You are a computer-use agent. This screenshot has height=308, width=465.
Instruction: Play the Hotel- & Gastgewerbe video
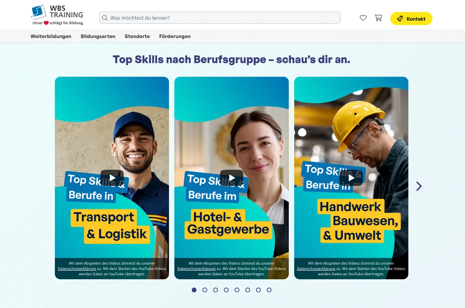tap(232, 178)
